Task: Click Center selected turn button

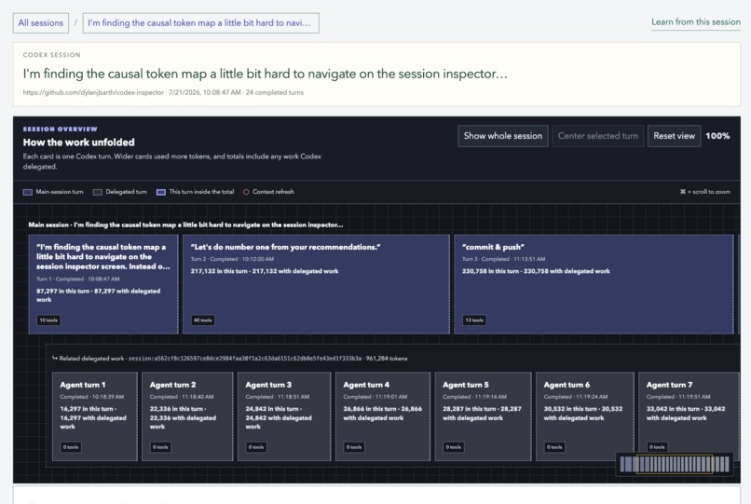Action: [x=598, y=136]
